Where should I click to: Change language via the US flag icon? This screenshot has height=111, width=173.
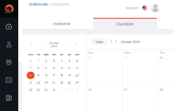[x=145, y=8]
